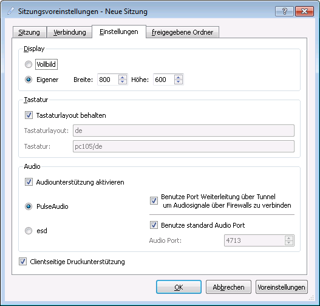
Task: Toggle Clientseitige Druckunterstützung checkbox
Action: click(x=22, y=262)
